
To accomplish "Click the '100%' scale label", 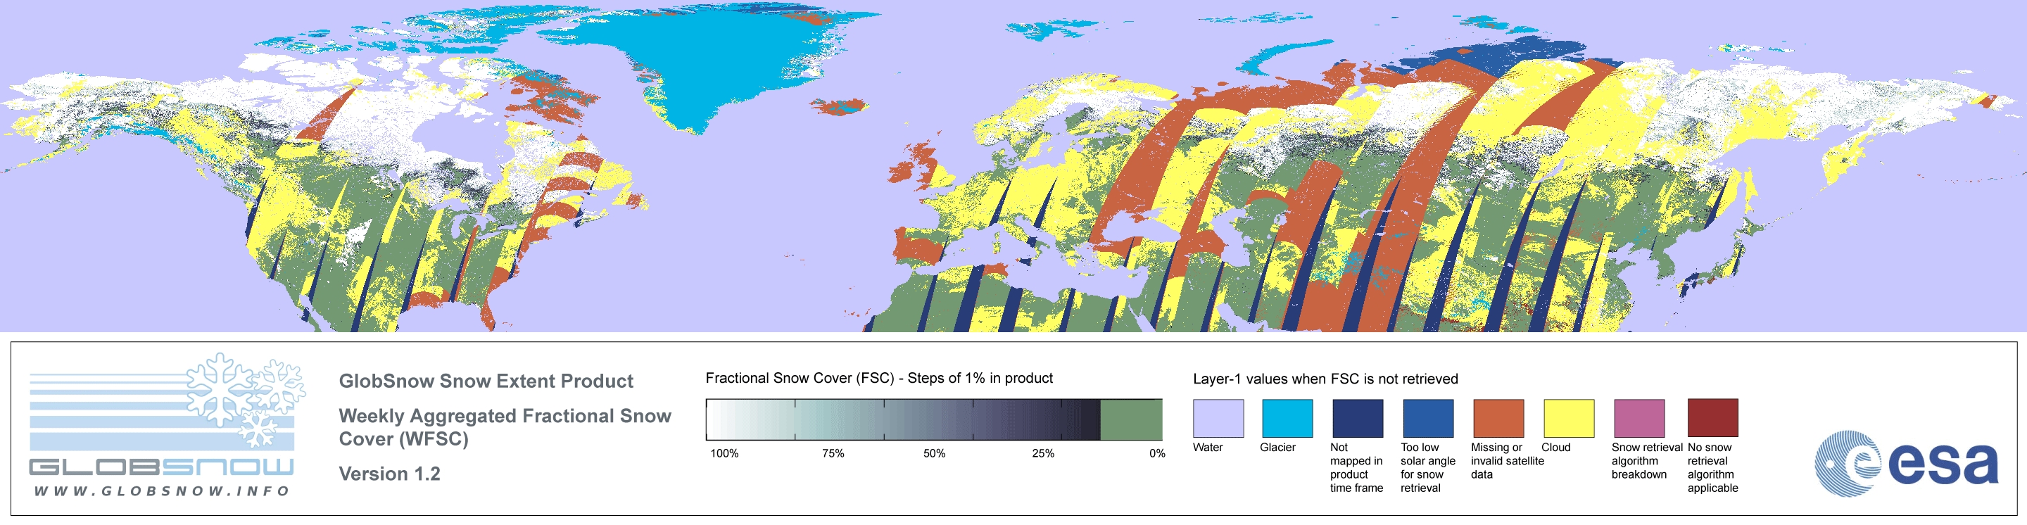I will 725,453.
